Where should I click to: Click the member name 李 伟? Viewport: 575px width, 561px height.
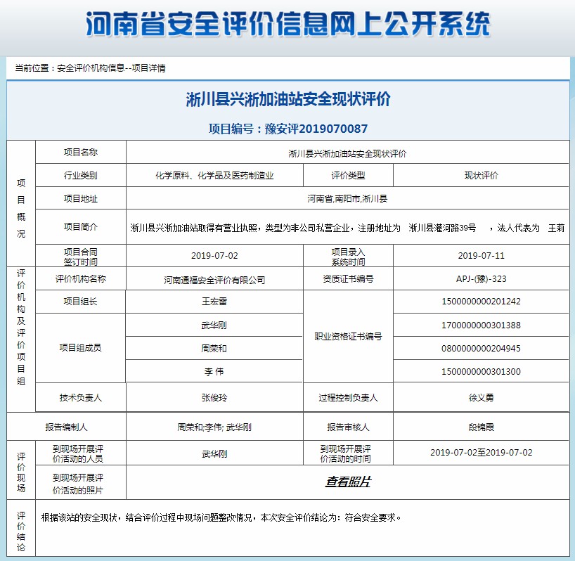214,371
